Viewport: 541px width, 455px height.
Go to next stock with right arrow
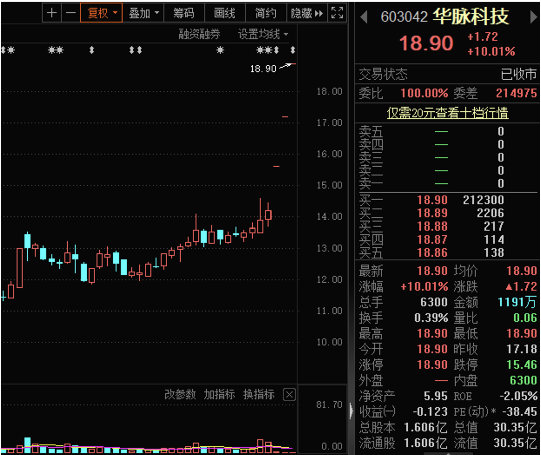(x=533, y=17)
